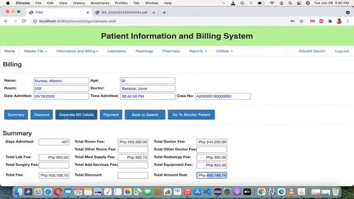Click the Log-out link
This screenshot has width=354, height=199.
click(342, 51)
